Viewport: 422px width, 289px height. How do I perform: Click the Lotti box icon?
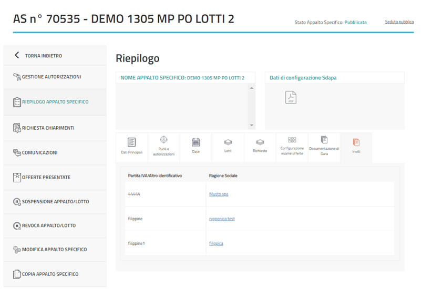[228, 142]
